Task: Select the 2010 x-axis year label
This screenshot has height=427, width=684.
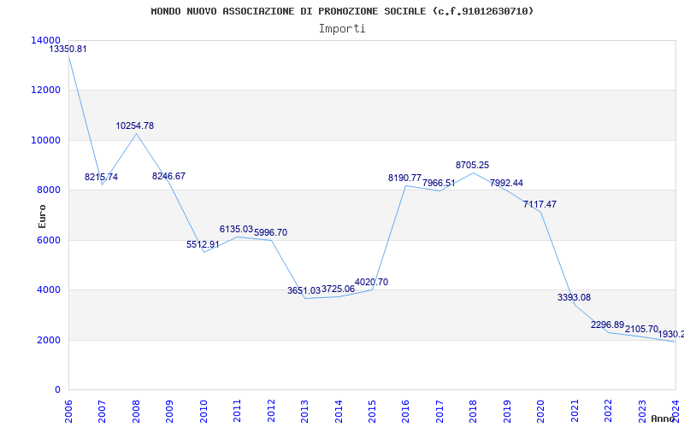Action: (x=203, y=411)
